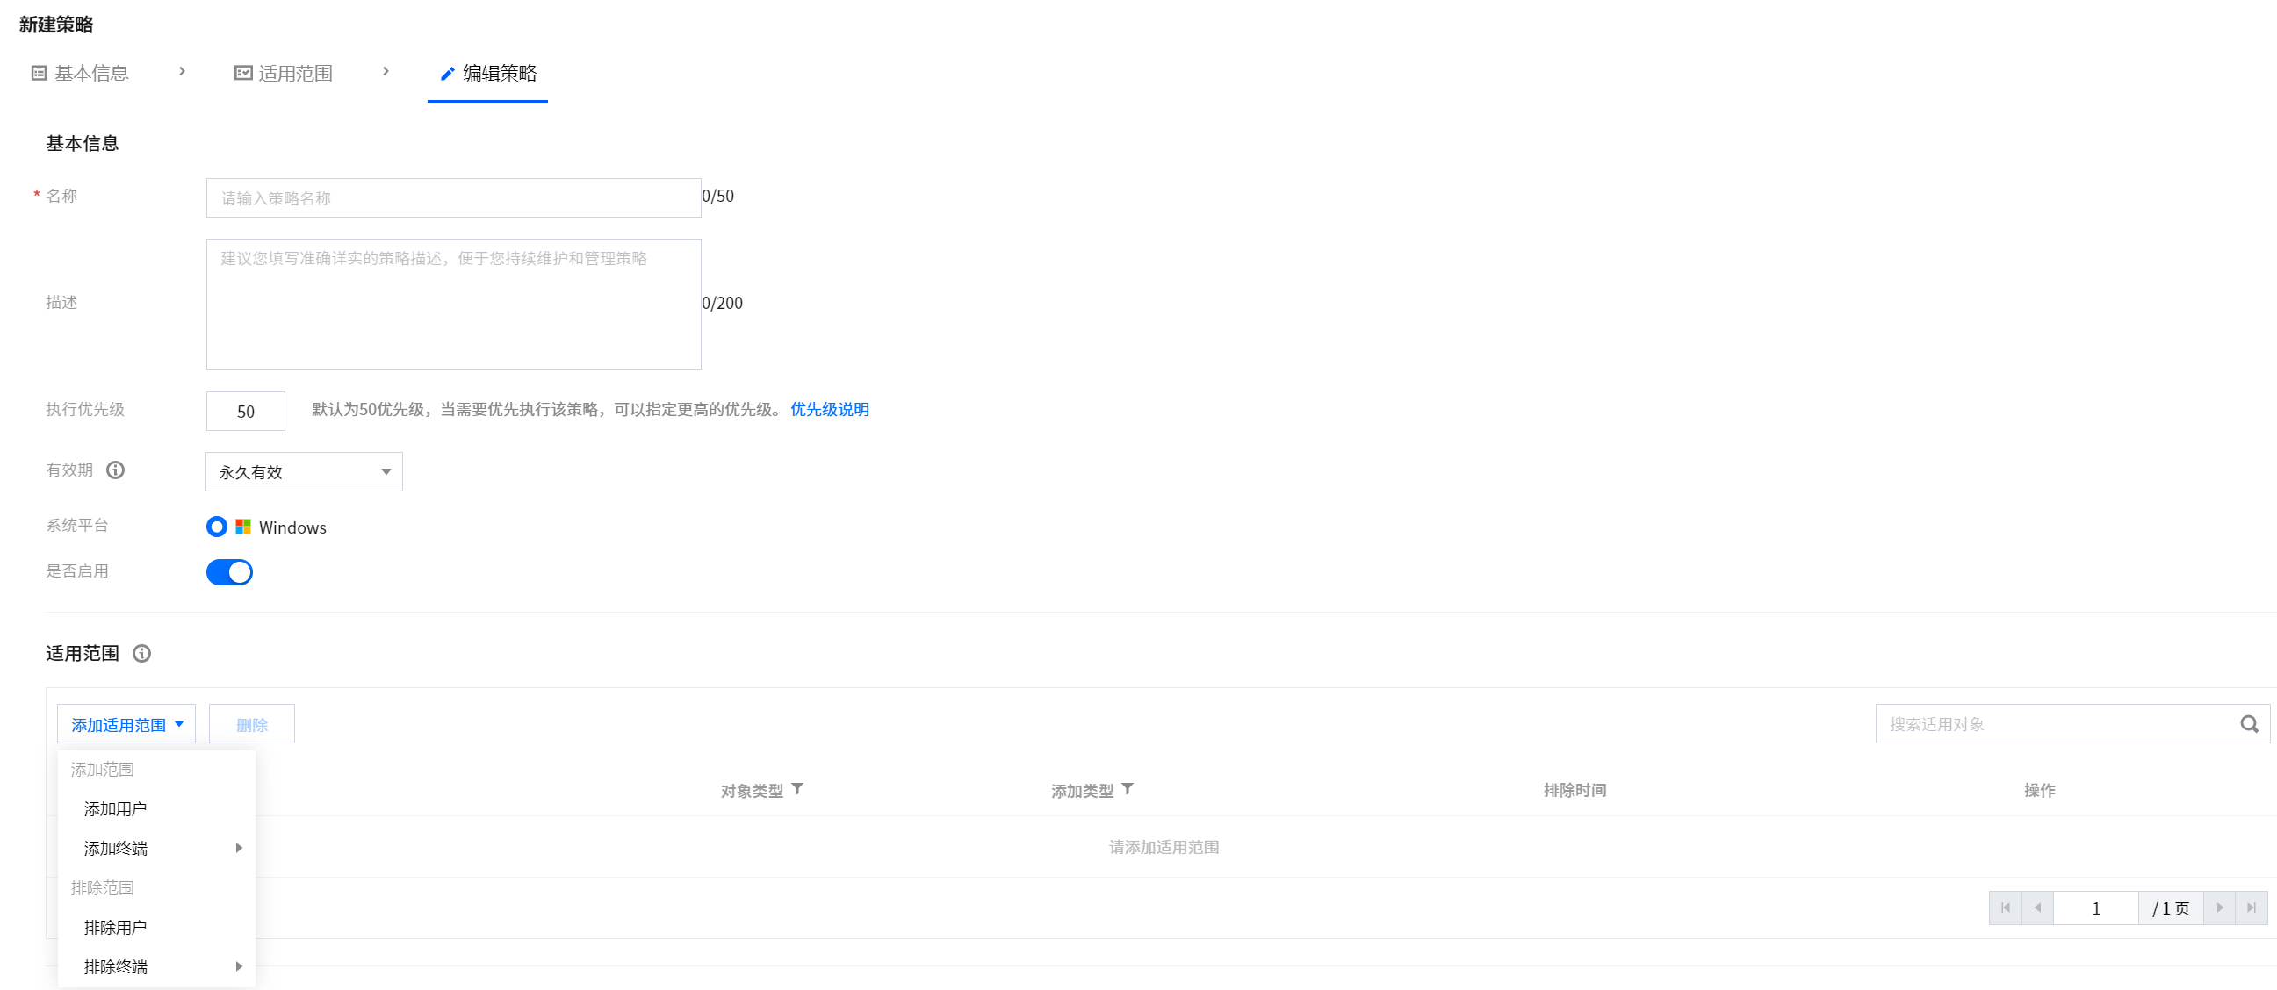This screenshot has height=990, width=2277.
Task: Click the info icon next to 有效期
Action: (116, 470)
